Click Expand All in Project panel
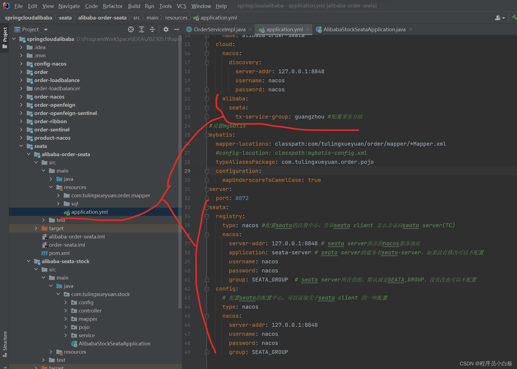Viewport: 517px width, 369px height. tap(142, 29)
